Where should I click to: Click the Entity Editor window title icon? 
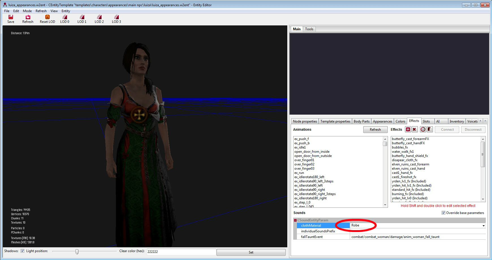pyautogui.click(x=5, y=5)
